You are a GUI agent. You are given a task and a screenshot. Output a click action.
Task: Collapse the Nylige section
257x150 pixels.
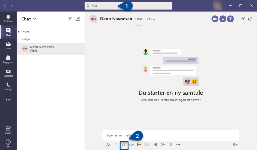tap(24, 39)
